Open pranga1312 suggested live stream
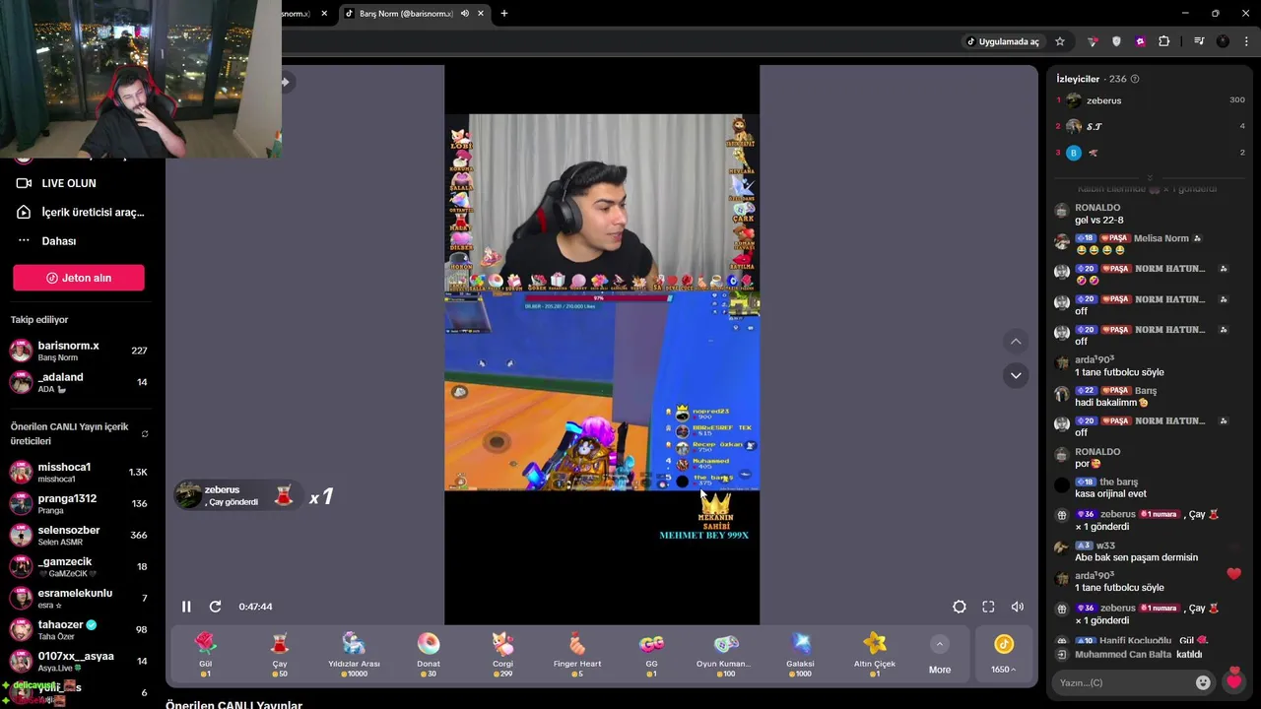 click(79, 504)
